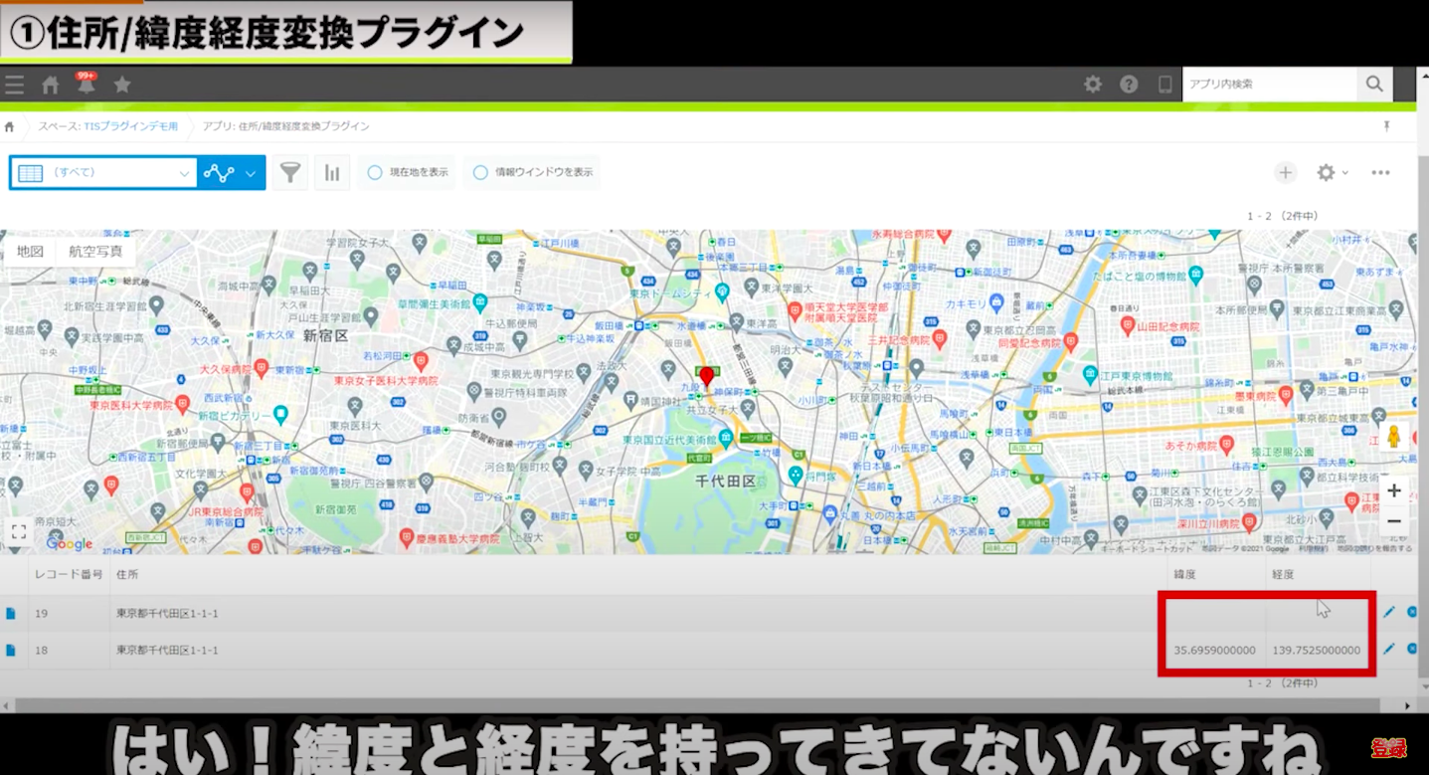The height and width of the screenshot is (775, 1429).
Task: Switch map to 航空写真 tab
Action: [95, 252]
